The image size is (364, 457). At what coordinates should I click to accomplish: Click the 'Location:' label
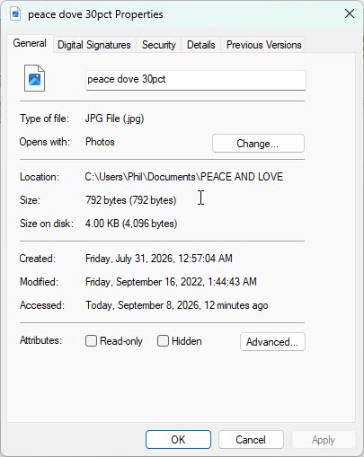tap(40, 177)
